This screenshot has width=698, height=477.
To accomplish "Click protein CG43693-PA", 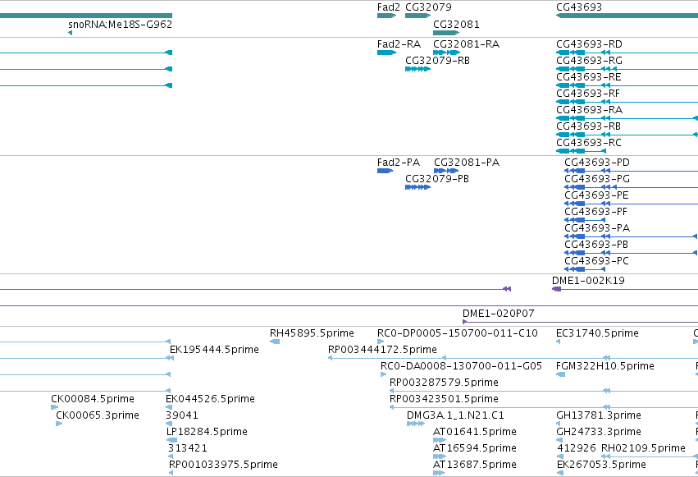I will coord(597,228).
